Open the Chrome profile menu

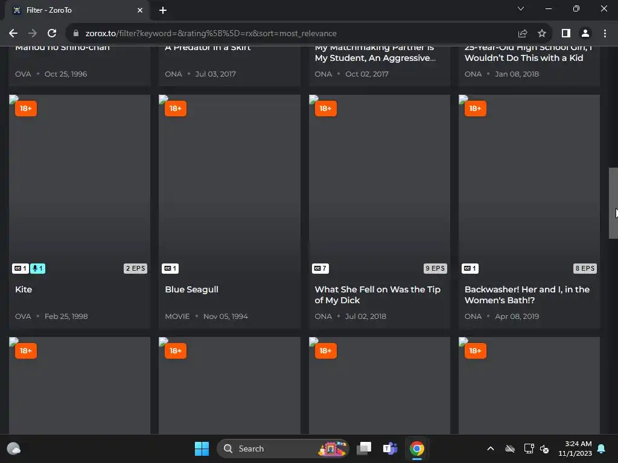pyautogui.click(x=585, y=34)
